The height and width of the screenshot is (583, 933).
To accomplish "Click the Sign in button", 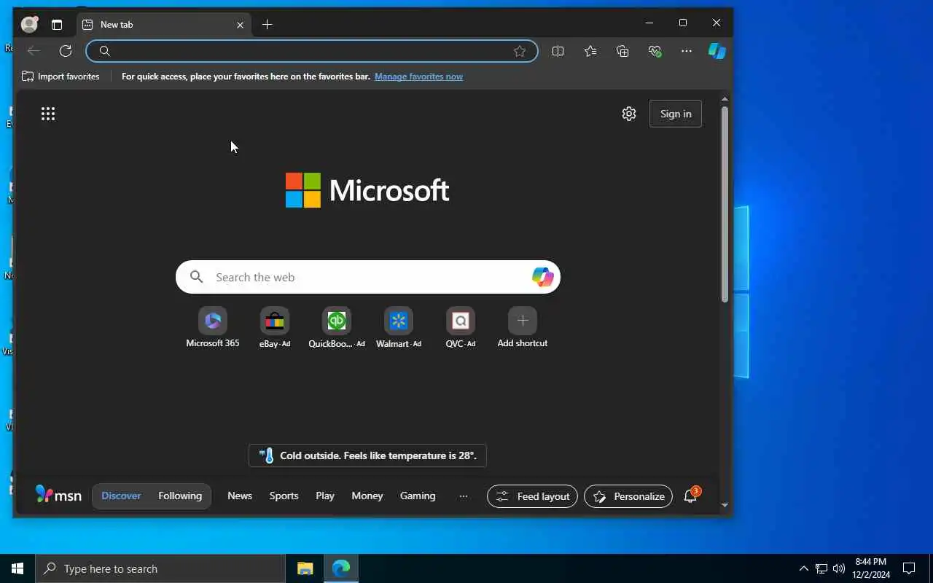I will pyautogui.click(x=676, y=114).
